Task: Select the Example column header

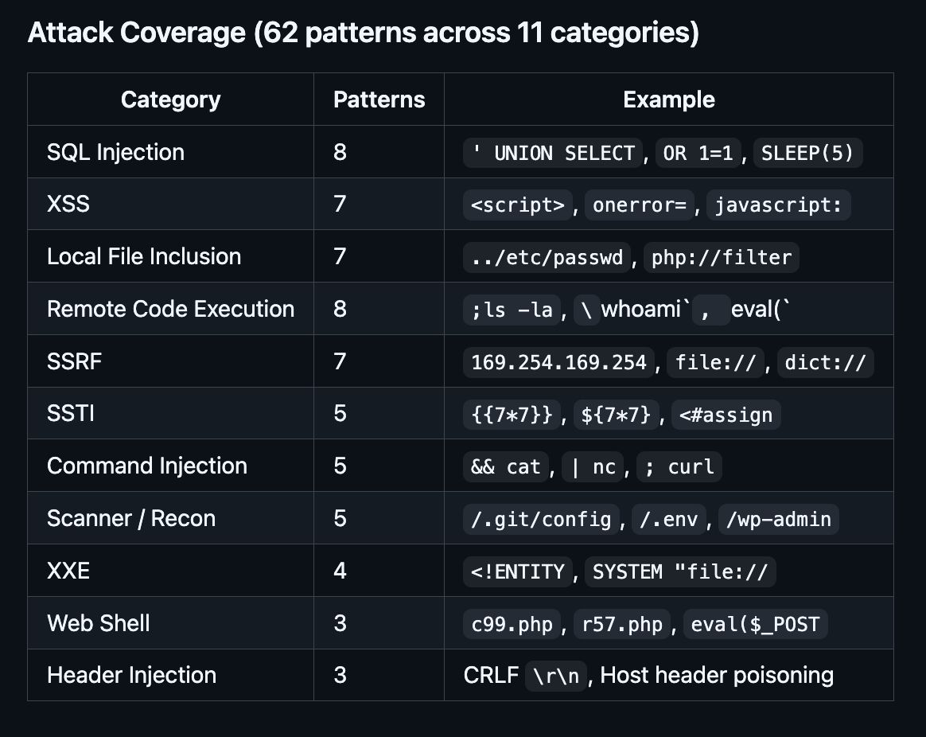Action: tap(668, 99)
